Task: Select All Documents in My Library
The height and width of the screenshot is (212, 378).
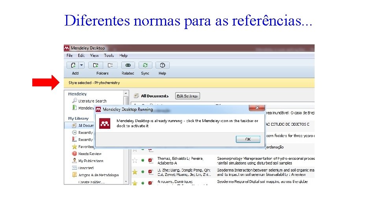Action: (x=86, y=126)
